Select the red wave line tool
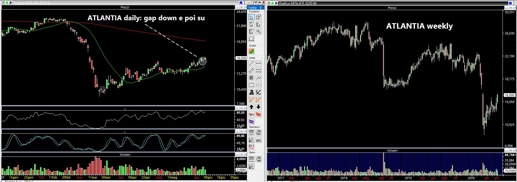 coord(251,114)
